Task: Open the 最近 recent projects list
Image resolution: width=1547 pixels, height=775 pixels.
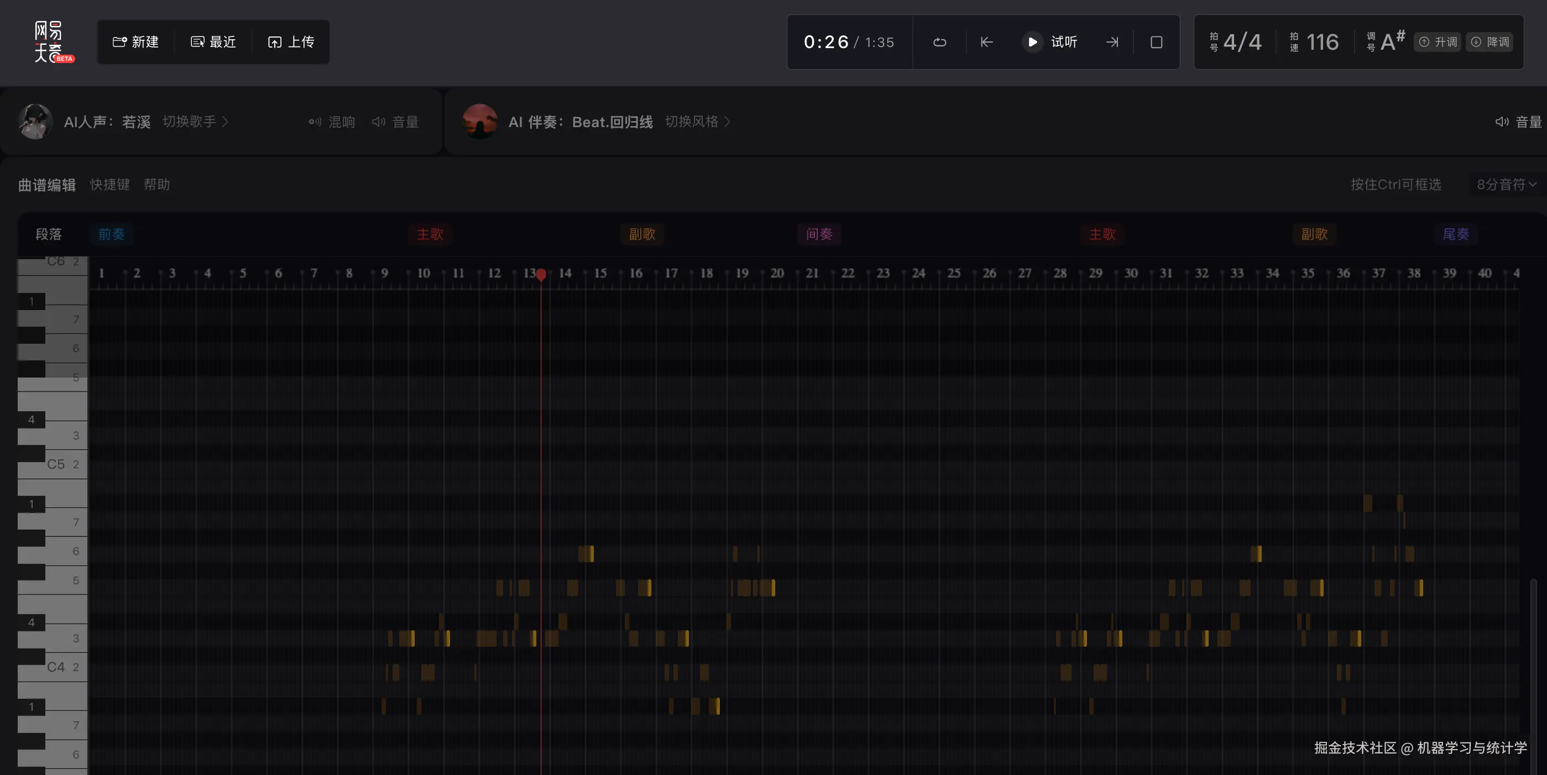Action: pyautogui.click(x=213, y=42)
